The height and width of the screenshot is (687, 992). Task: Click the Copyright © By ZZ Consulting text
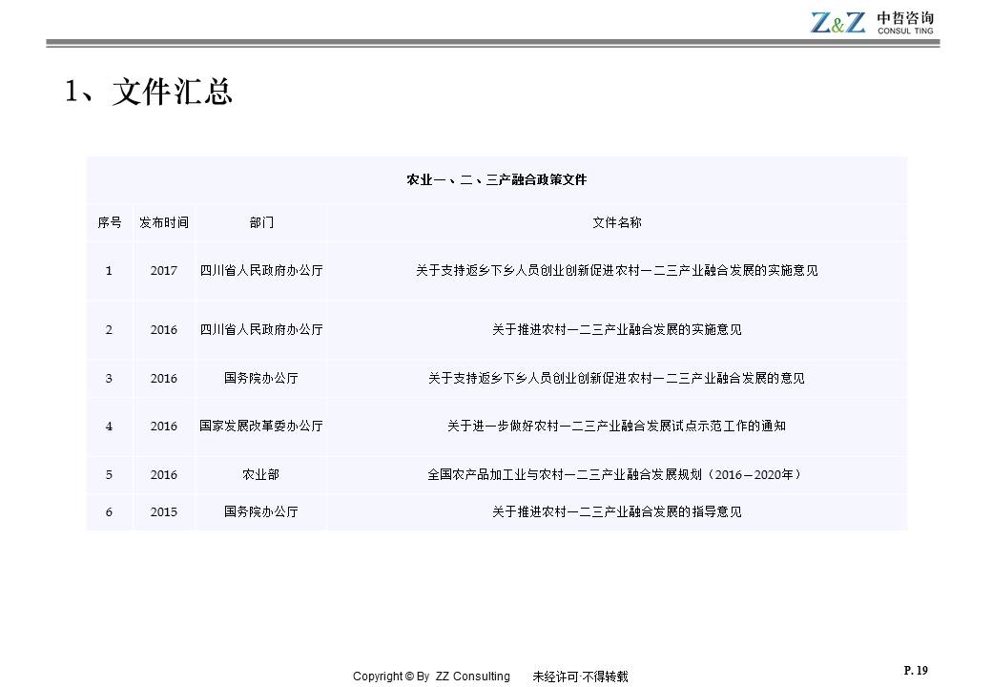[x=431, y=677]
